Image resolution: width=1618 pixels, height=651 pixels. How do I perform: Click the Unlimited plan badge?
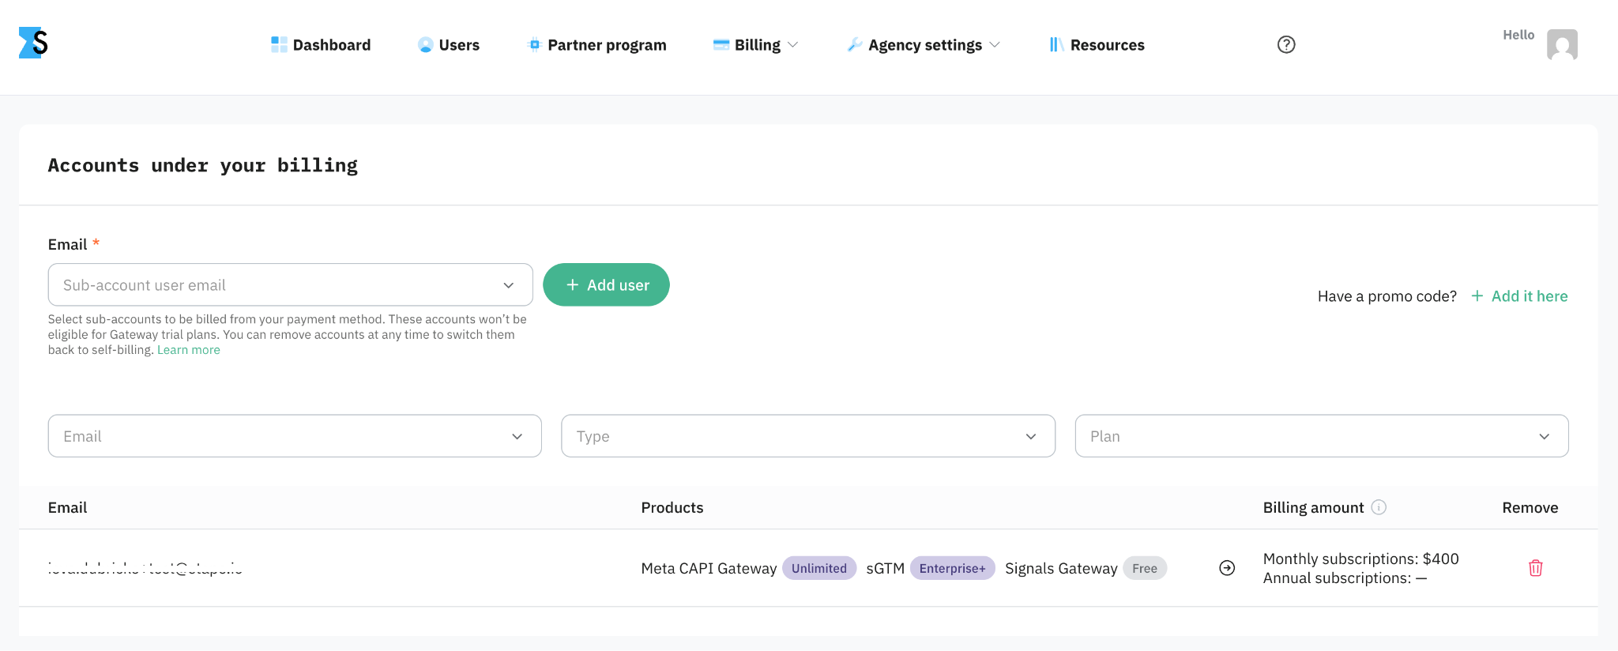(819, 568)
